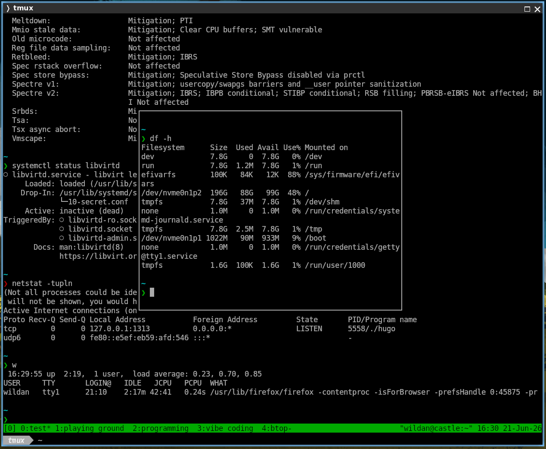Open the https://libvirt.or link
This screenshot has width=546, height=449.
pyautogui.click(x=98, y=256)
